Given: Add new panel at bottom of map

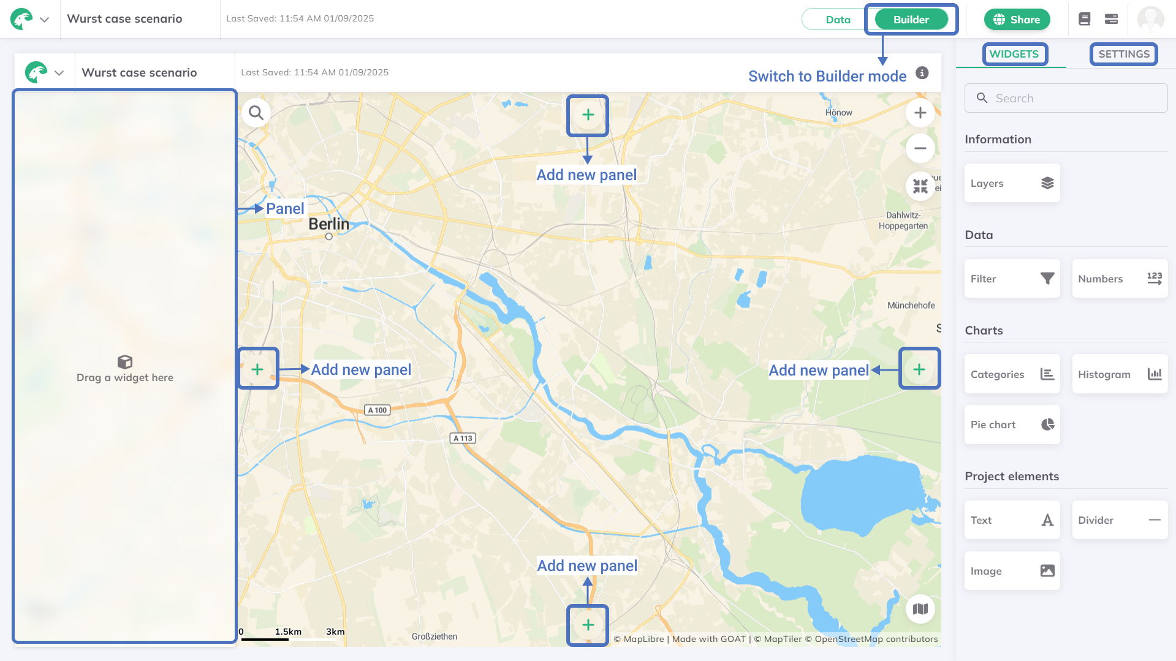Looking at the screenshot, I should pyautogui.click(x=588, y=625).
